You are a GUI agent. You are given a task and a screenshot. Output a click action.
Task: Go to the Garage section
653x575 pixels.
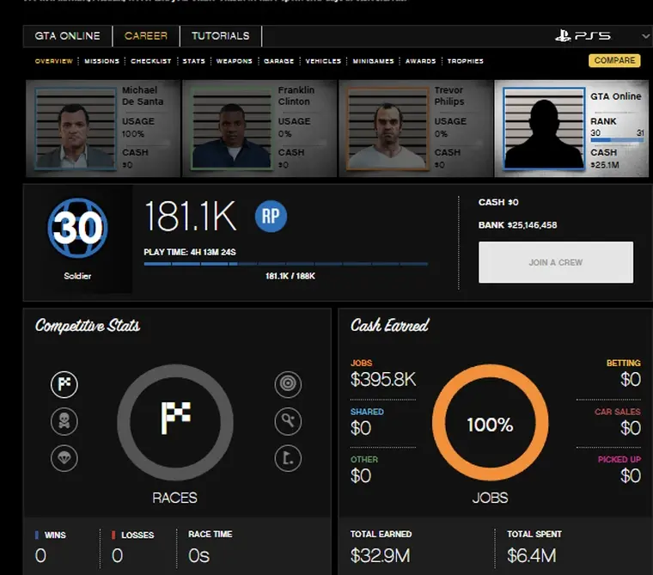coord(278,61)
